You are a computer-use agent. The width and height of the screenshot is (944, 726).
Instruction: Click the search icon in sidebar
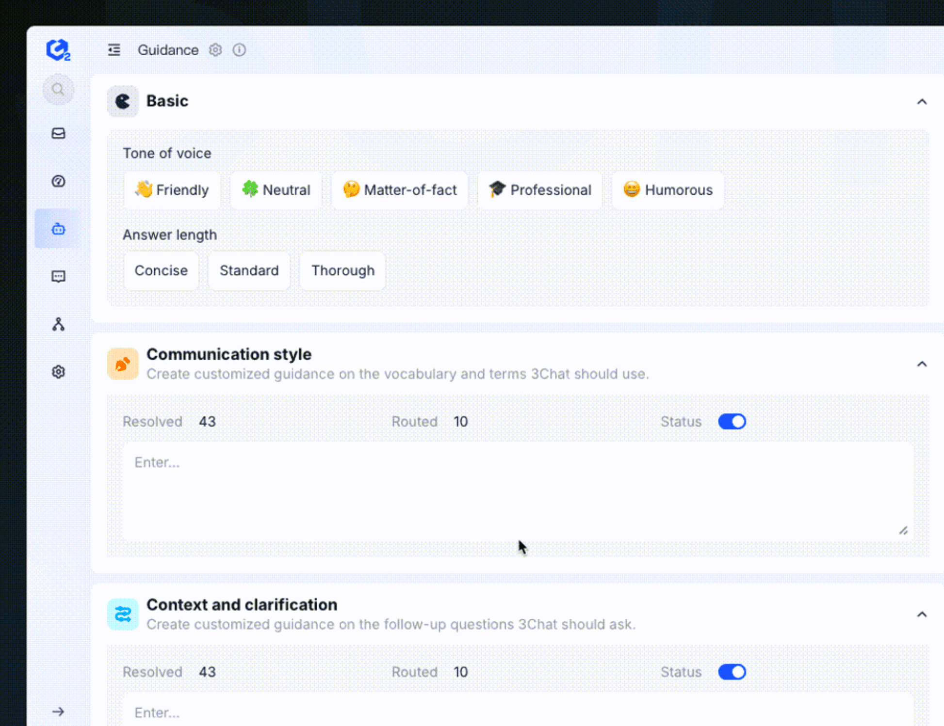click(58, 90)
